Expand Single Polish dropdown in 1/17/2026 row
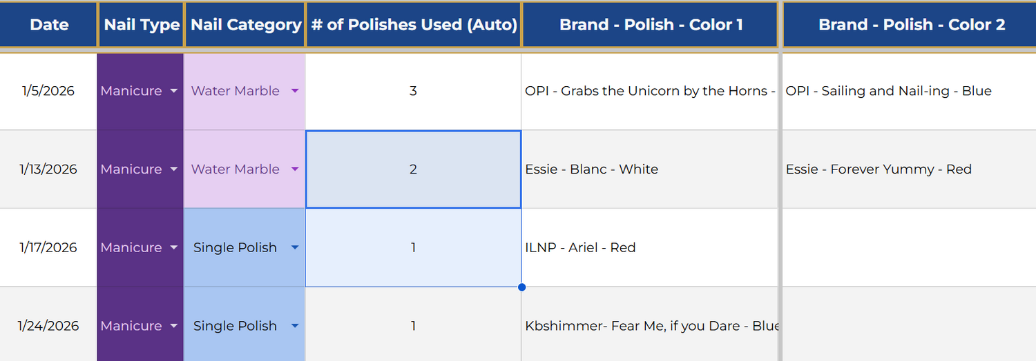Screen dimensions: 1036x361 point(295,248)
